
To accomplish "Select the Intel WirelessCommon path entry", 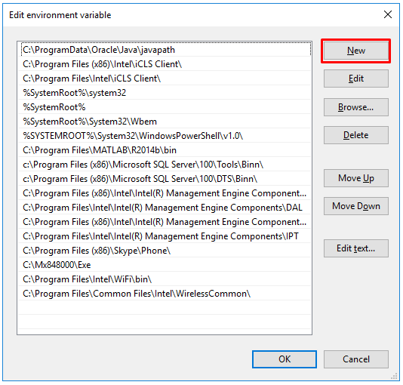I will point(165,294).
